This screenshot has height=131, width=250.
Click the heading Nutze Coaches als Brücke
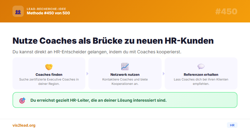coord(113,41)
